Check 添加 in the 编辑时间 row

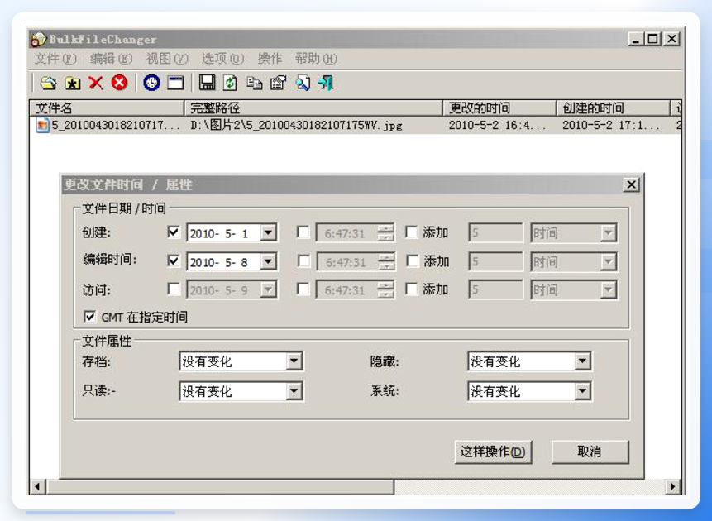413,260
